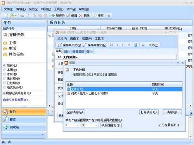Select the 已过期 (expired) radio filter

4,83
